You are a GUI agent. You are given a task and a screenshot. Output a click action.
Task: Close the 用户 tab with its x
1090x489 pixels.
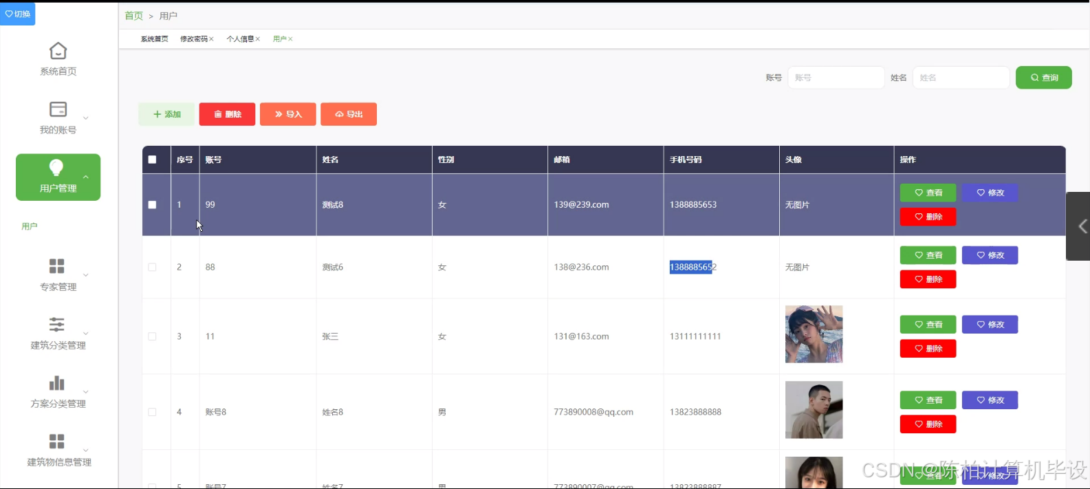tap(290, 39)
